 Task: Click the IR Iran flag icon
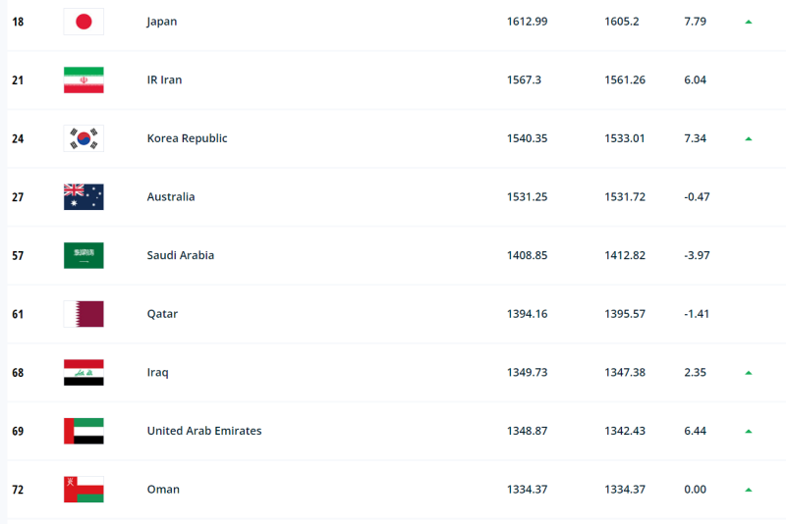tap(84, 80)
